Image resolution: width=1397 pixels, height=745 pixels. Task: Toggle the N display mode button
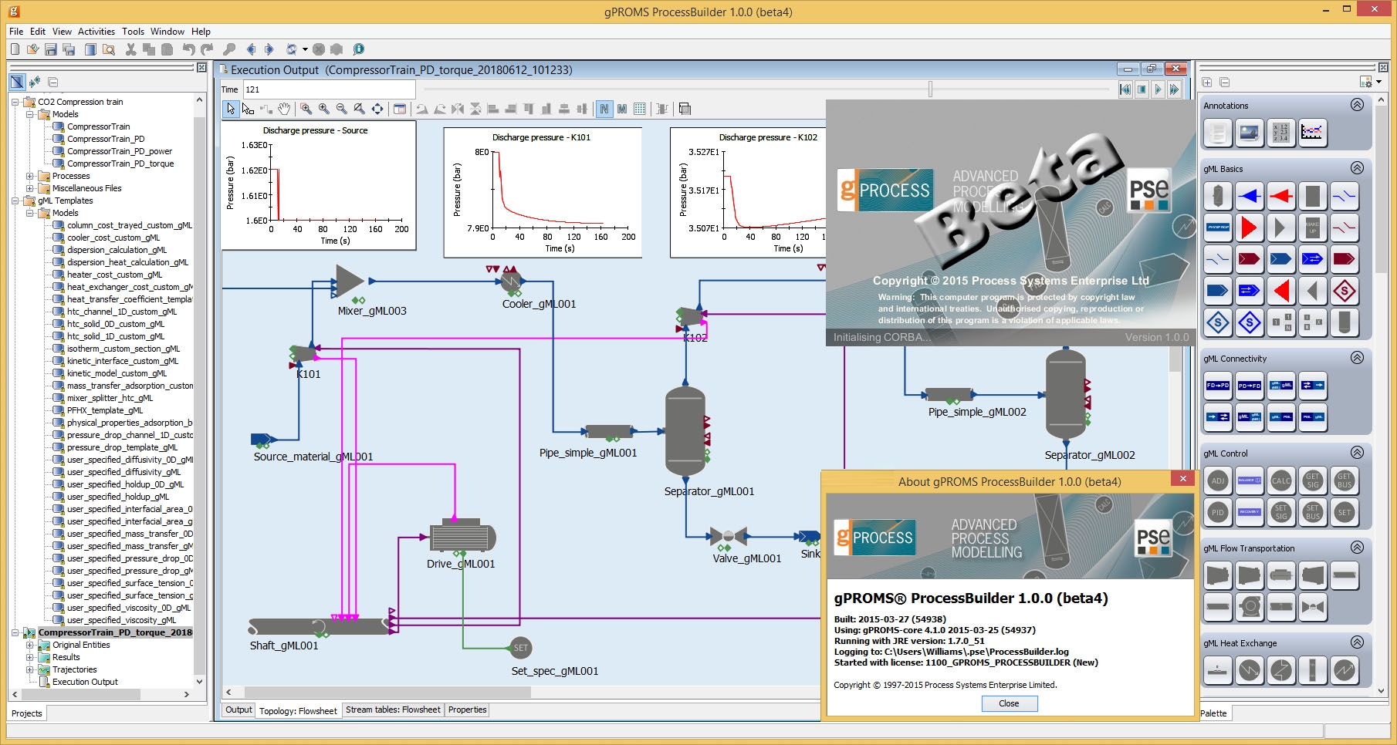pos(604,109)
